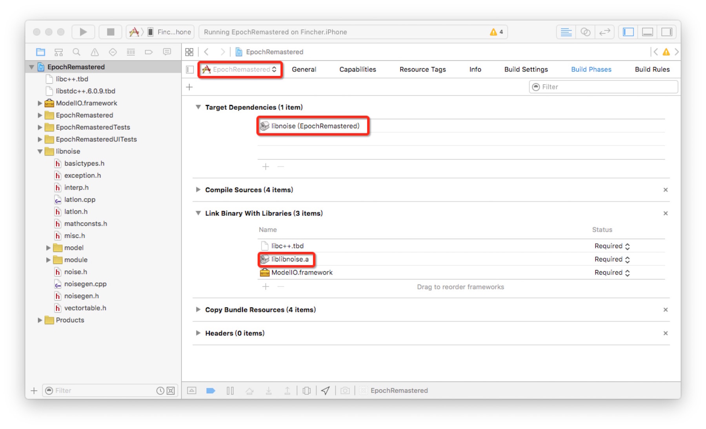The height and width of the screenshot is (429, 706).
Task: Add a library under Link Binary section
Action: click(x=266, y=287)
